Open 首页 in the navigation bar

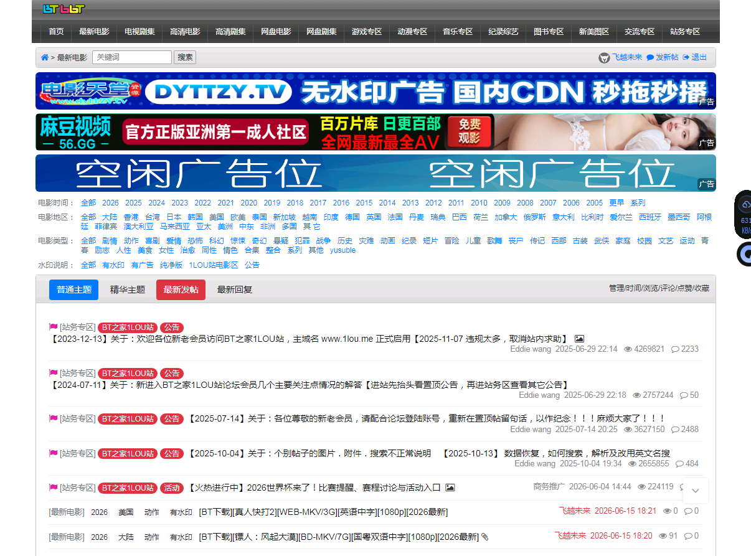click(x=56, y=32)
